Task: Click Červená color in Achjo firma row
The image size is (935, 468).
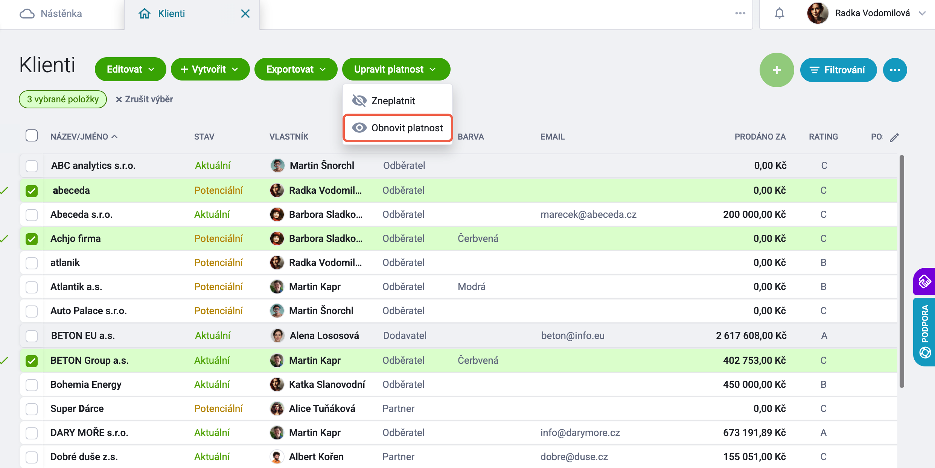Action: tap(478, 239)
